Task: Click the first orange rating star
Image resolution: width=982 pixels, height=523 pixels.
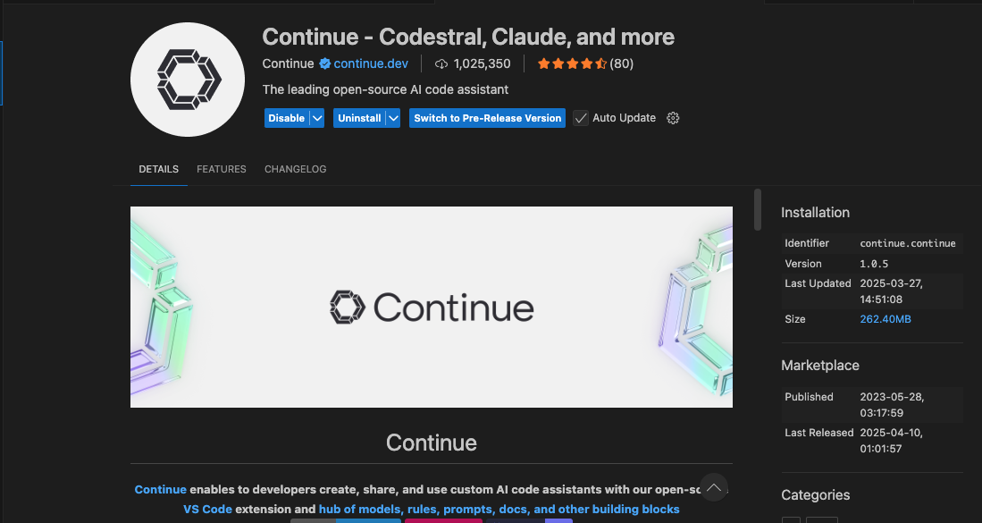Action: [543, 63]
